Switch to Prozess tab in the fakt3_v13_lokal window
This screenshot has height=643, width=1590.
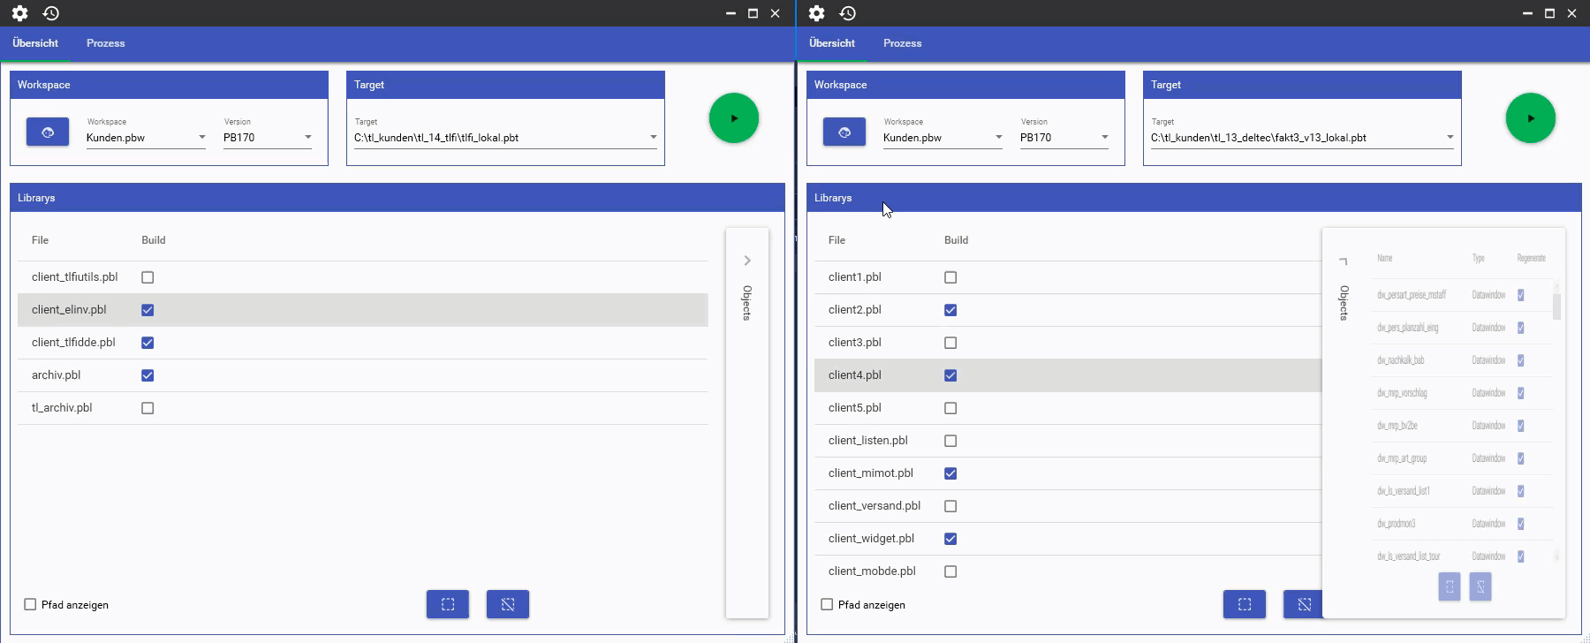(902, 43)
